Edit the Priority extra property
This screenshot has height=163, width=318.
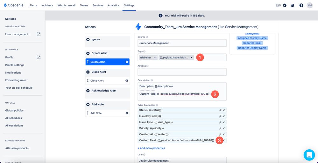pyautogui.click(x=220, y=128)
